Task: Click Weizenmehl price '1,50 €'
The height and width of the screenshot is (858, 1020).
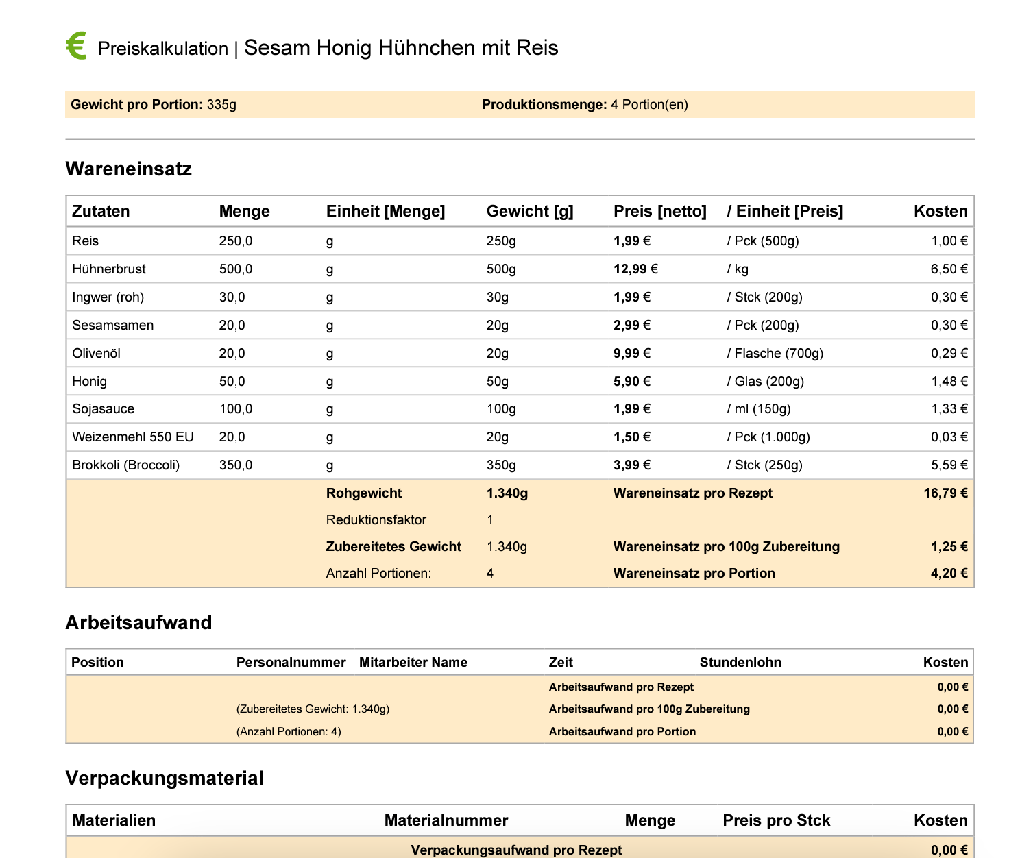Action: pos(632,437)
